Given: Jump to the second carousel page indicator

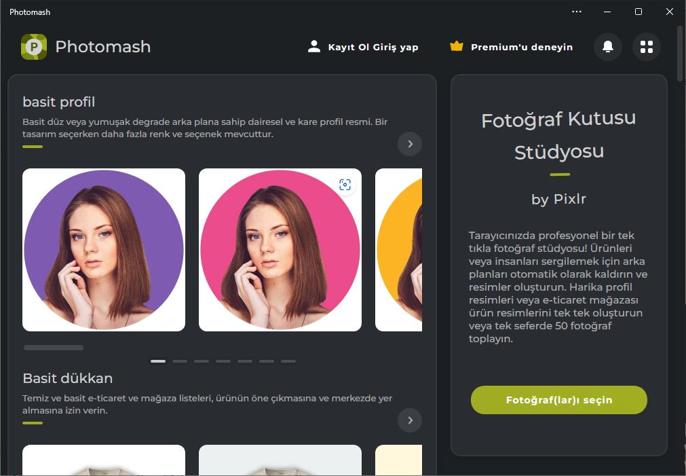Looking at the screenshot, I should coord(180,361).
